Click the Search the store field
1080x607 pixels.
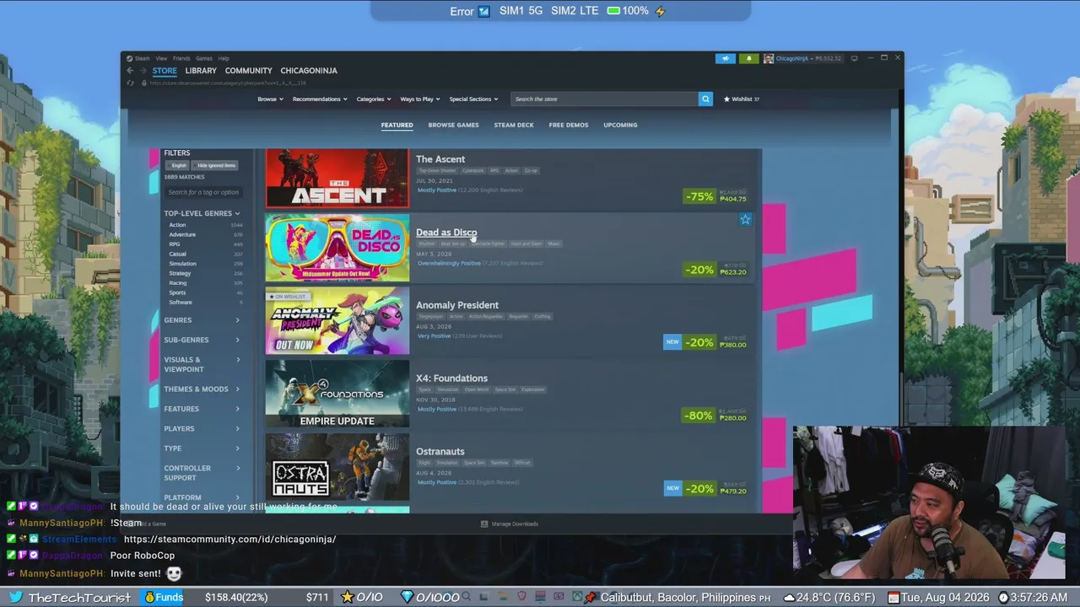tap(605, 99)
